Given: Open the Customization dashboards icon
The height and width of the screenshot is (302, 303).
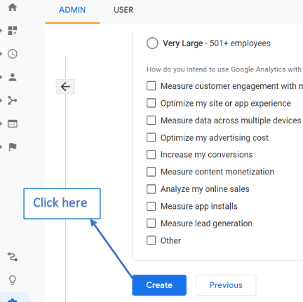Looking at the screenshot, I should 13,30.
